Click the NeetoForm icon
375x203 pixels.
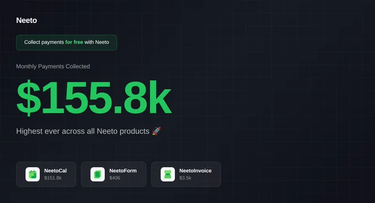point(98,174)
